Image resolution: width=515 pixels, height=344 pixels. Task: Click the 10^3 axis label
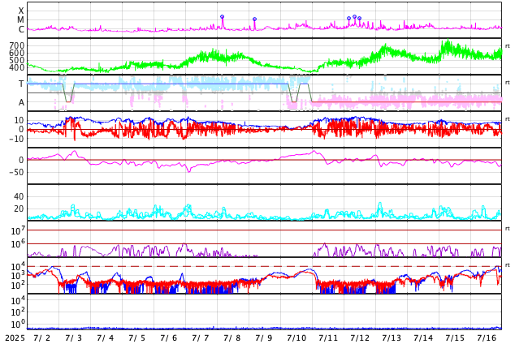click(18, 276)
